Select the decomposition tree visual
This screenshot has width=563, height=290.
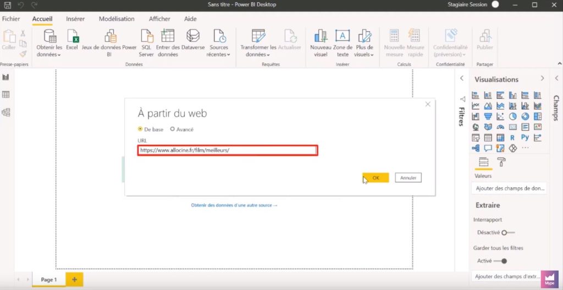pyautogui.click(x=476, y=148)
